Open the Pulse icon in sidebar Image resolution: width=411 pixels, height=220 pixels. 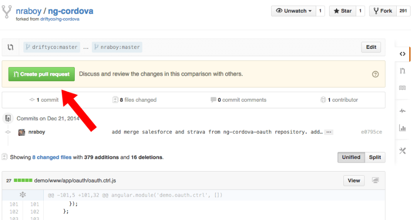(x=402, y=111)
